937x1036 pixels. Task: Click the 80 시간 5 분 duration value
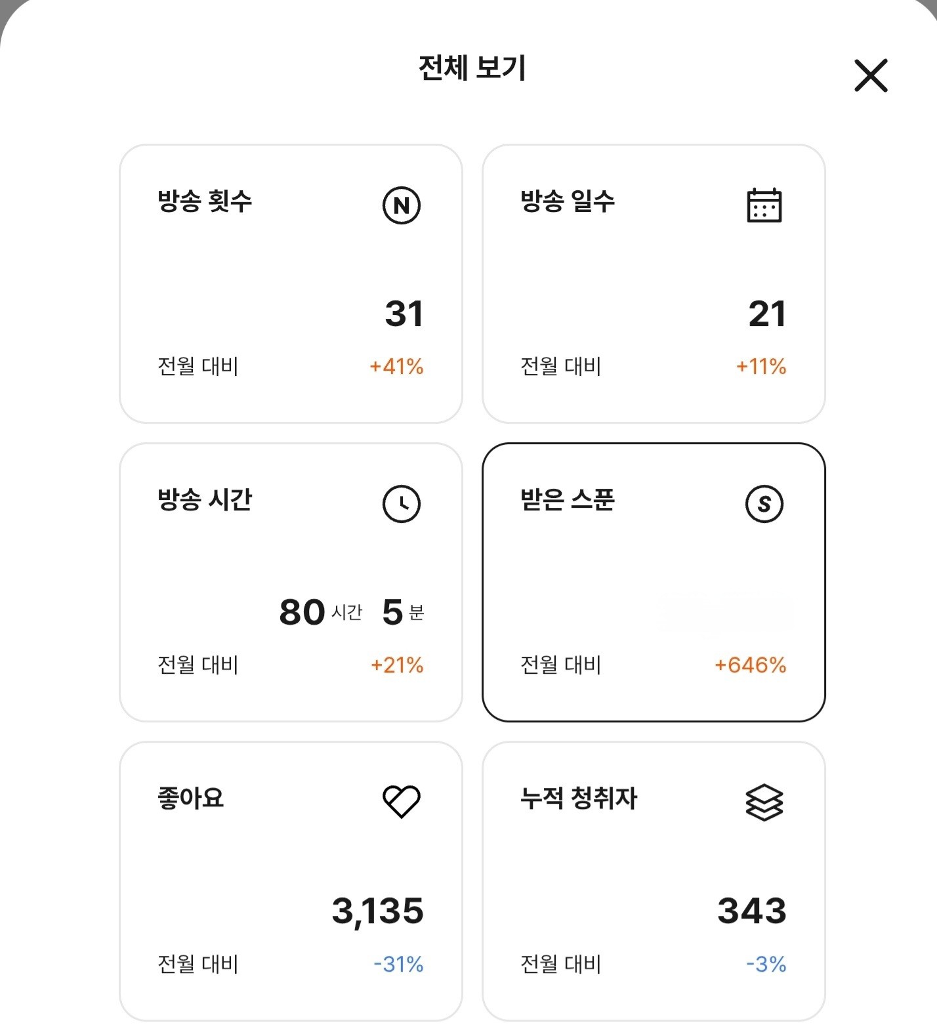352,612
